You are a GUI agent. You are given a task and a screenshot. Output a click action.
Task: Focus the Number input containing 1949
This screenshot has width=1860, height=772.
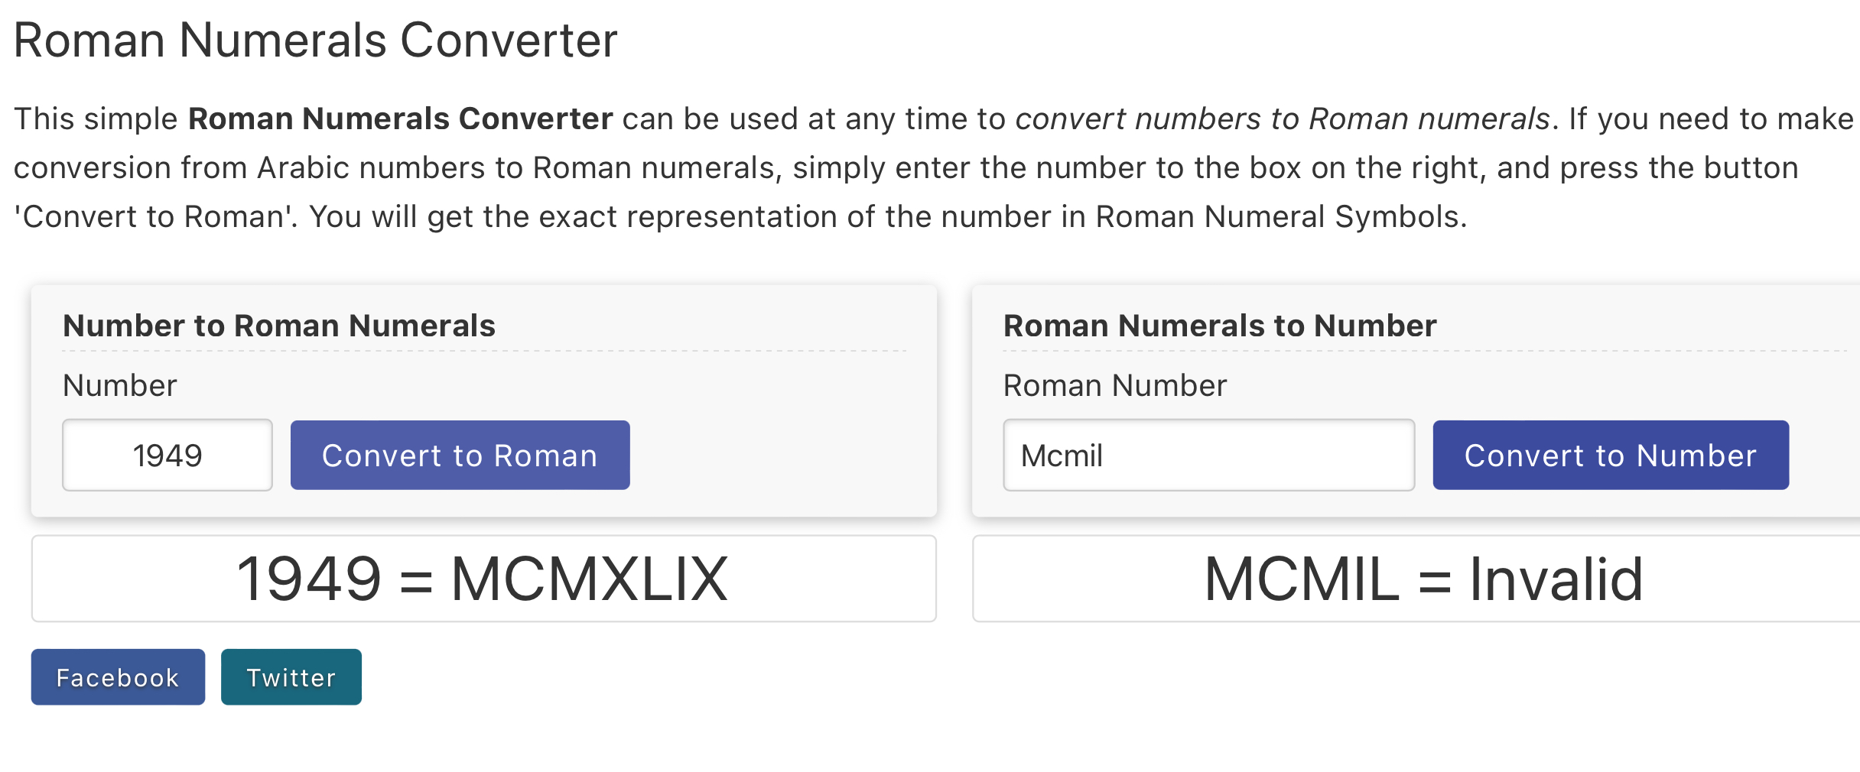click(167, 456)
